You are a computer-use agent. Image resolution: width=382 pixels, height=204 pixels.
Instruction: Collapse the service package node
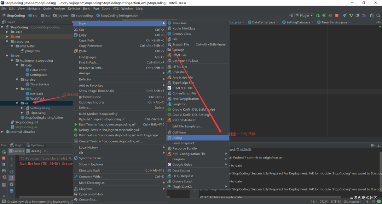(17, 80)
